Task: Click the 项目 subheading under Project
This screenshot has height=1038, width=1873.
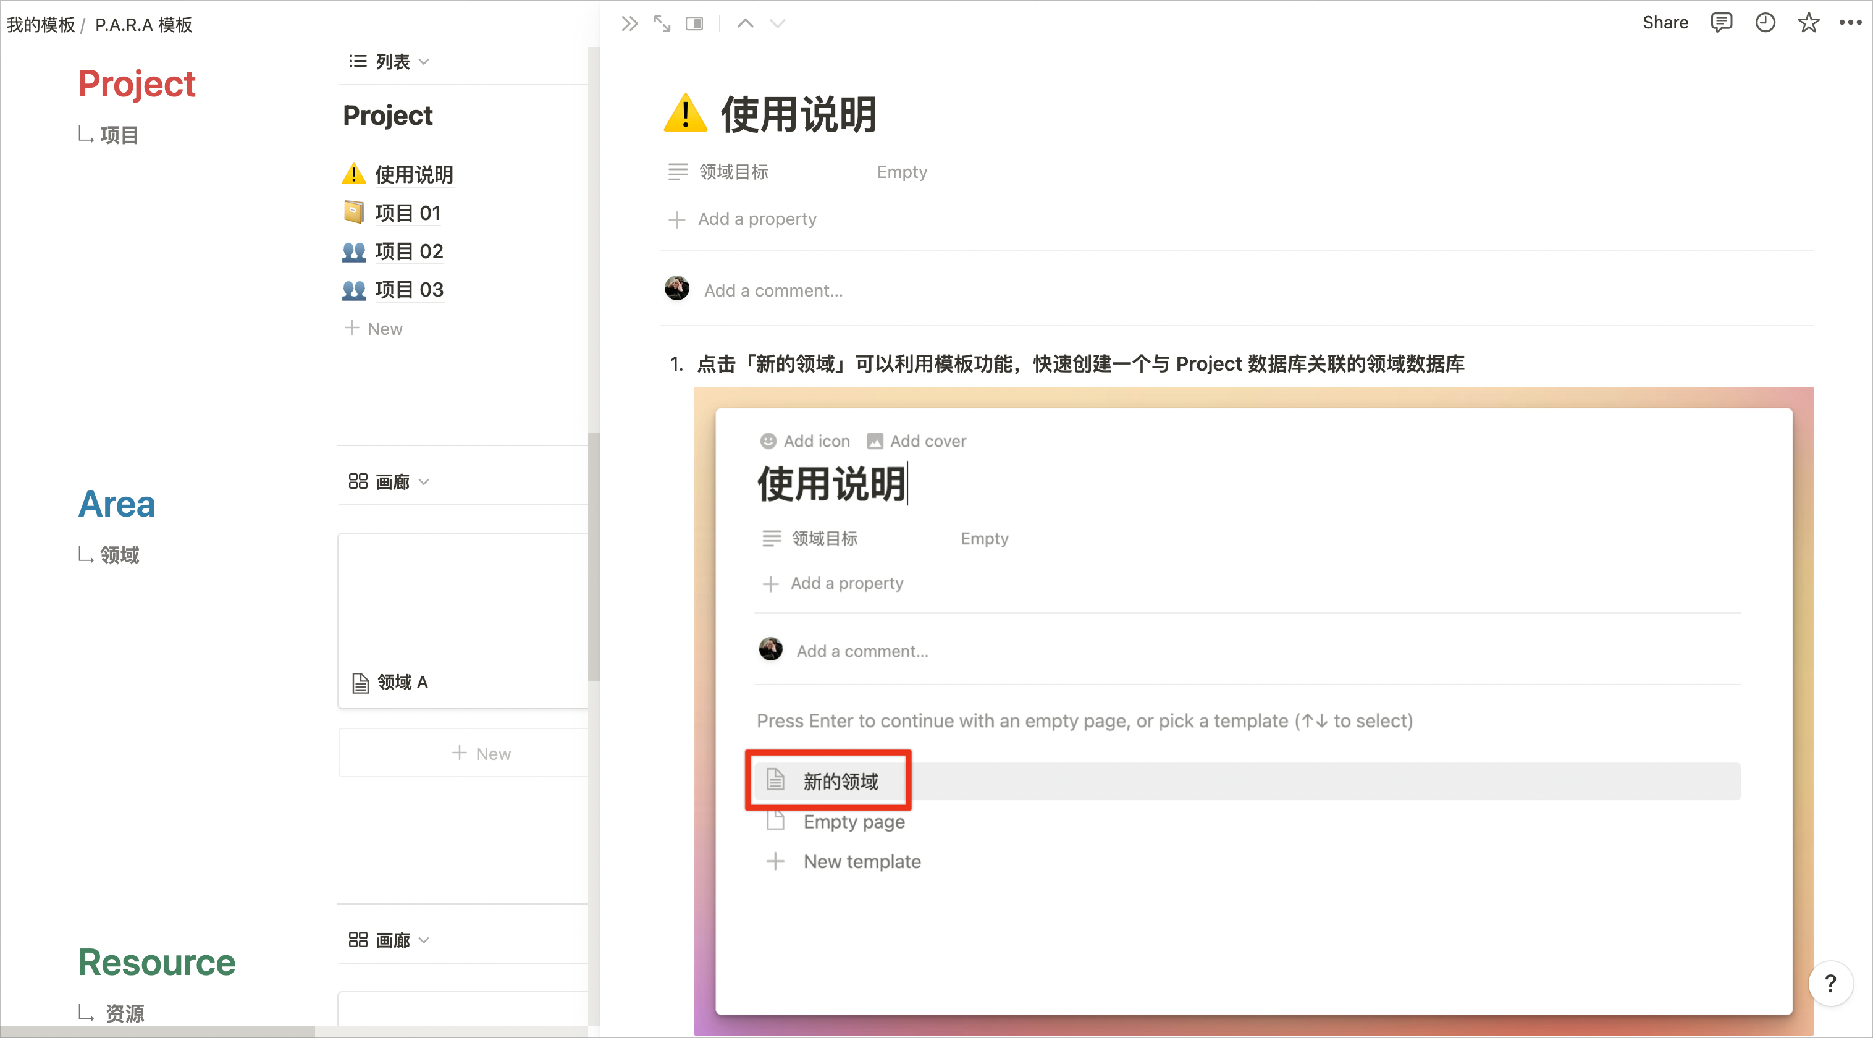Action: click(119, 135)
